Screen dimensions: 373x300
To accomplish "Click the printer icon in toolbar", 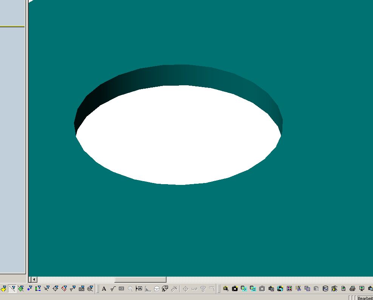I will 353,289.
